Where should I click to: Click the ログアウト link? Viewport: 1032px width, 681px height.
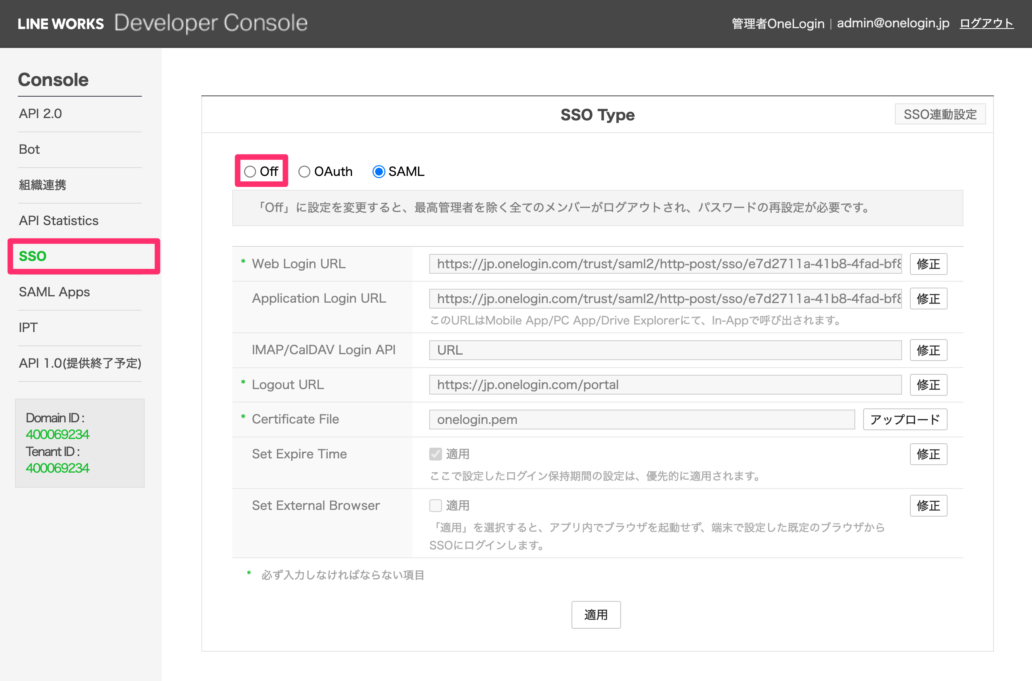pyautogui.click(x=986, y=23)
